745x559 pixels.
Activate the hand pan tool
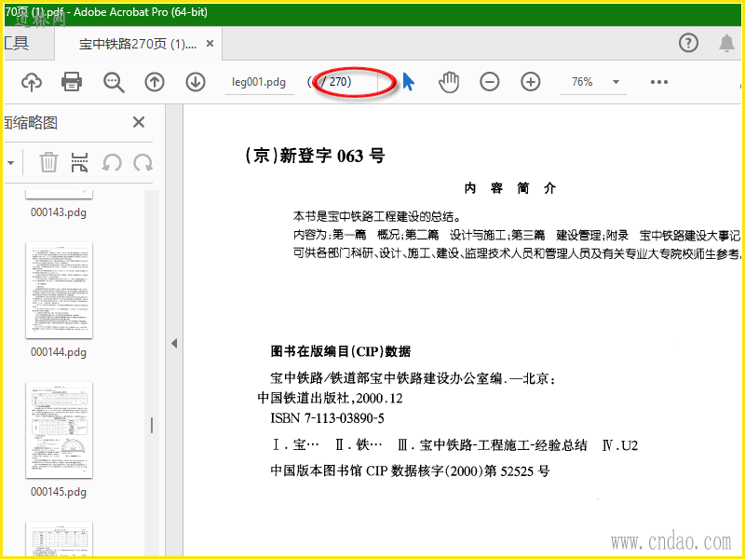pyautogui.click(x=449, y=82)
